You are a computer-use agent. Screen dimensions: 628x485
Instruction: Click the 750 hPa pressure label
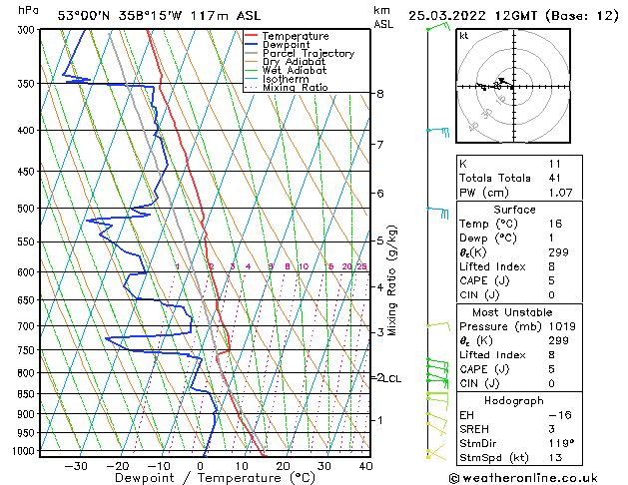[x=28, y=350]
